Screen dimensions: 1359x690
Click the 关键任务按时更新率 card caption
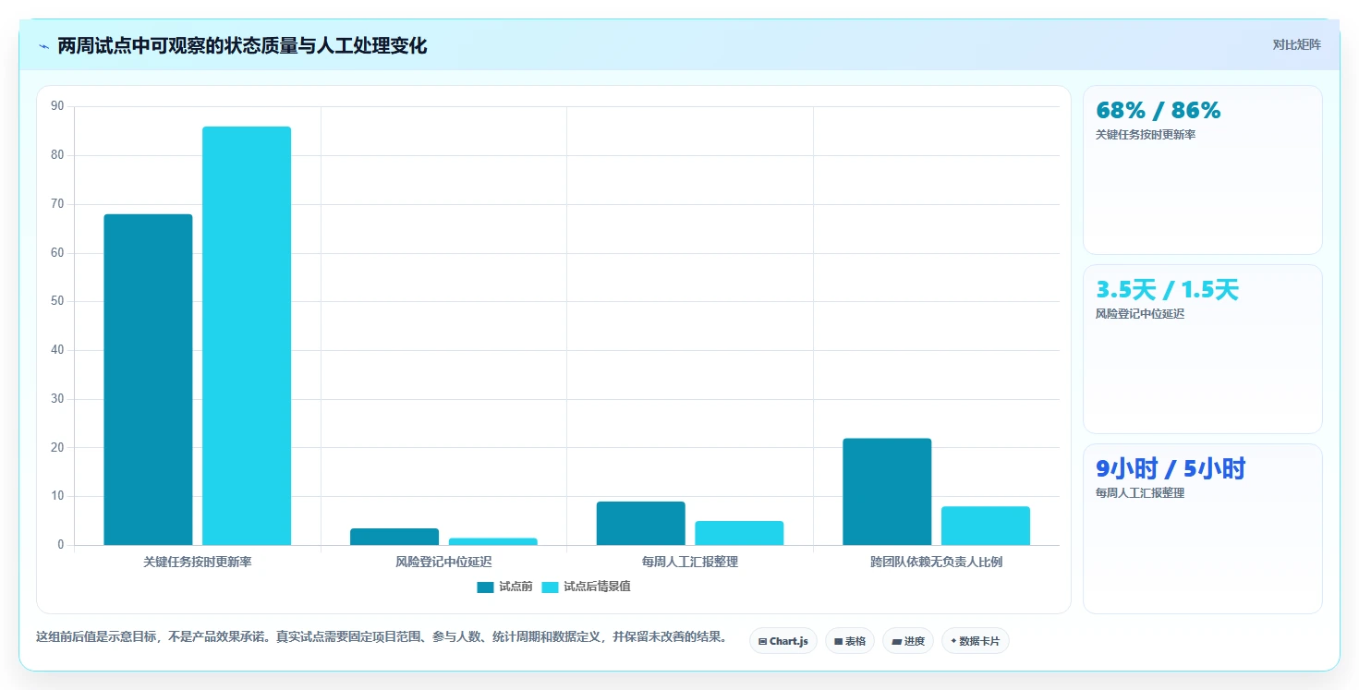pyautogui.click(x=1146, y=135)
